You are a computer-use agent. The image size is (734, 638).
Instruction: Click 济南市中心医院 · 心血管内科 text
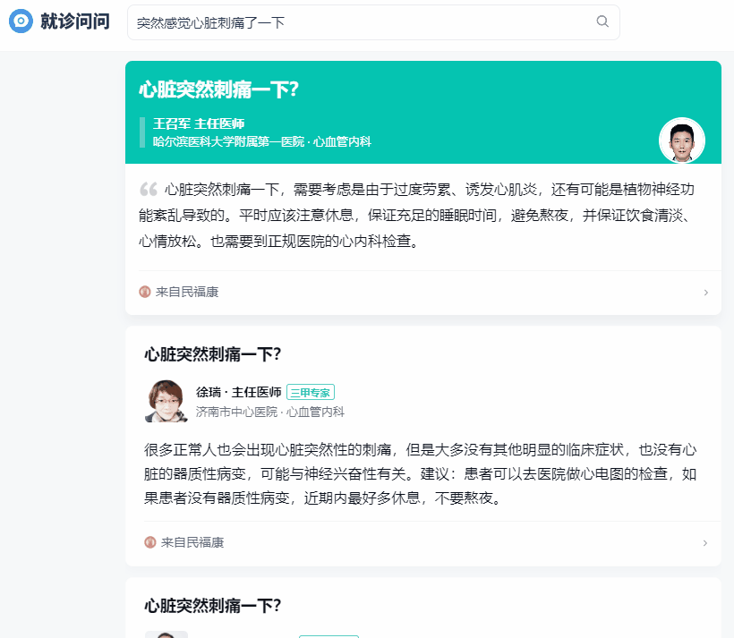click(269, 412)
